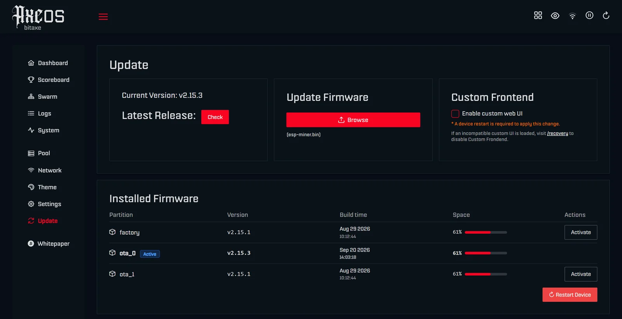The width and height of the screenshot is (622, 319).
Task: Click the ota_1 space usage bar
Action: tap(486, 274)
